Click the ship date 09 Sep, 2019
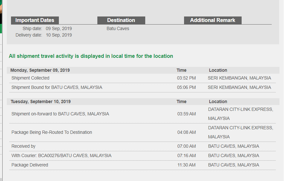The image size is (284, 181). [59, 28]
